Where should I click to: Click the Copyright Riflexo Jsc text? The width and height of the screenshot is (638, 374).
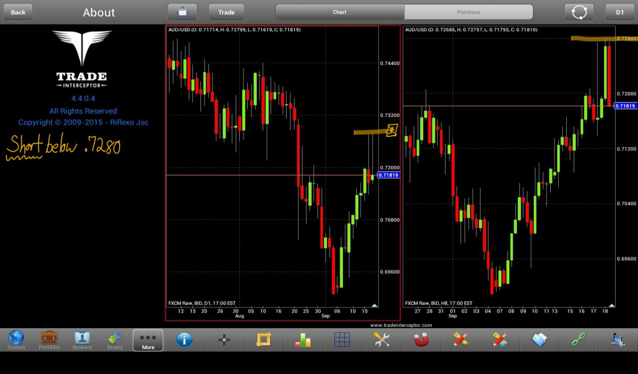click(83, 123)
